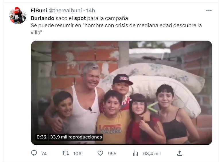Open view analytics bar chart icon

[x=135, y=153]
